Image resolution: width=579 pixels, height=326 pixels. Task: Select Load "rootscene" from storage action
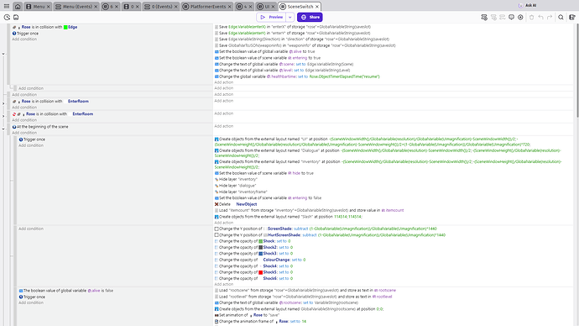coord(305,291)
